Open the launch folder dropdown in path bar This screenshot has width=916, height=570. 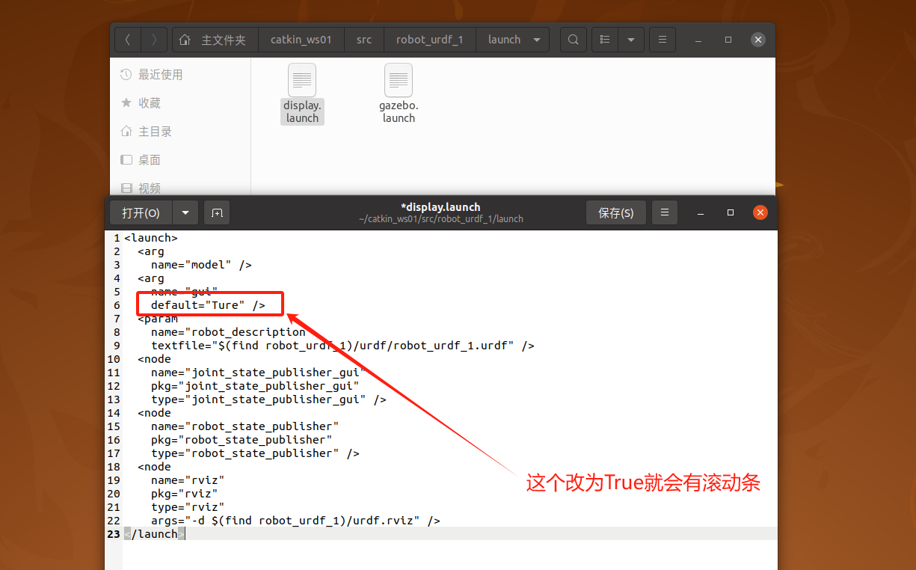514,40
